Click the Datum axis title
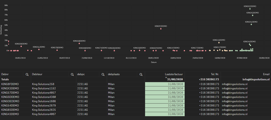The height and width of the screenshot is (120, 271). pos(154,62)
